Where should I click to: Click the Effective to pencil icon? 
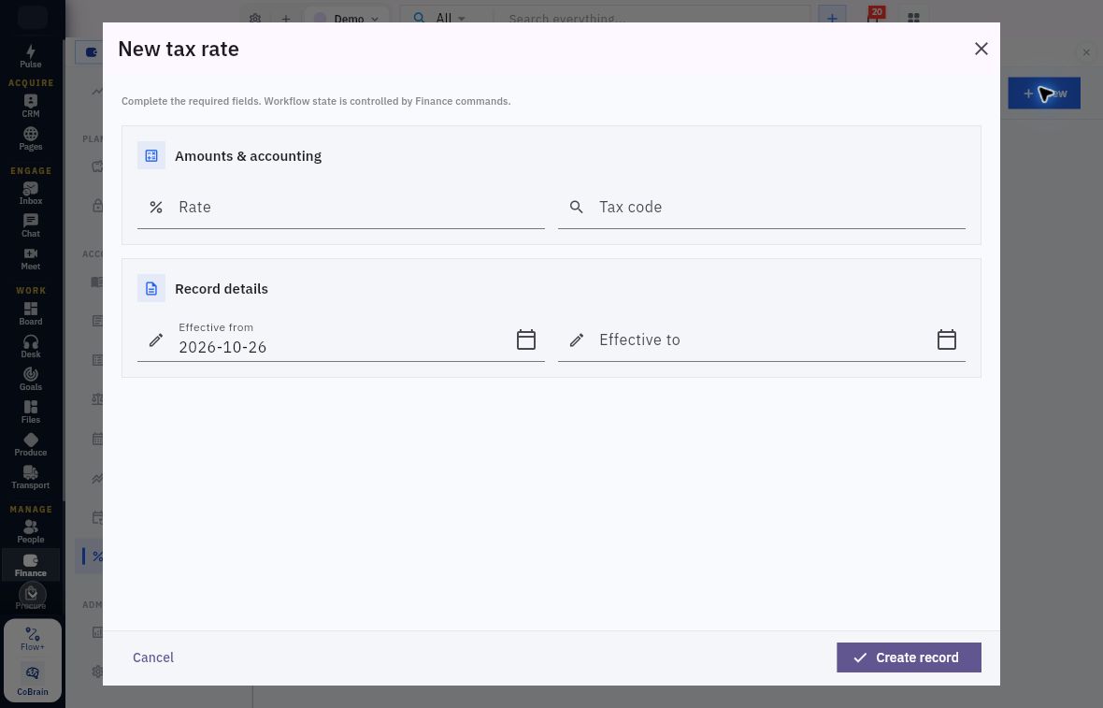tap(577, 340)
